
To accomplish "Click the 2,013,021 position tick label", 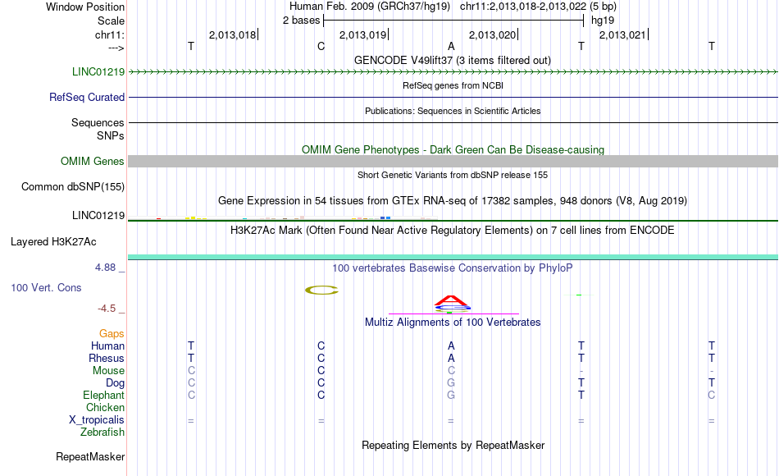I will coord(622,34).
